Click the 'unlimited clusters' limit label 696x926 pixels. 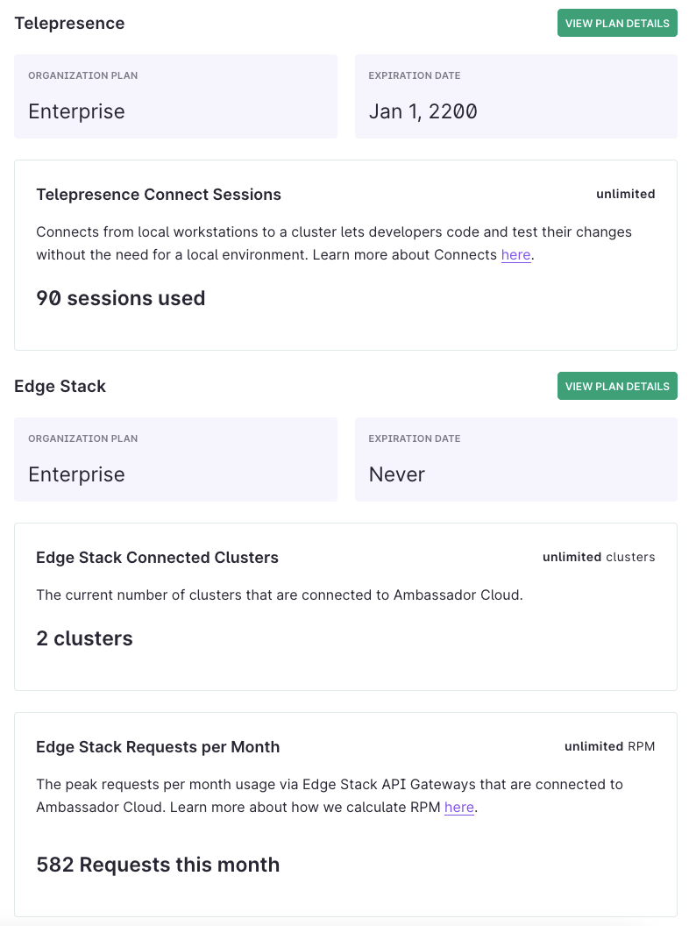599,557
